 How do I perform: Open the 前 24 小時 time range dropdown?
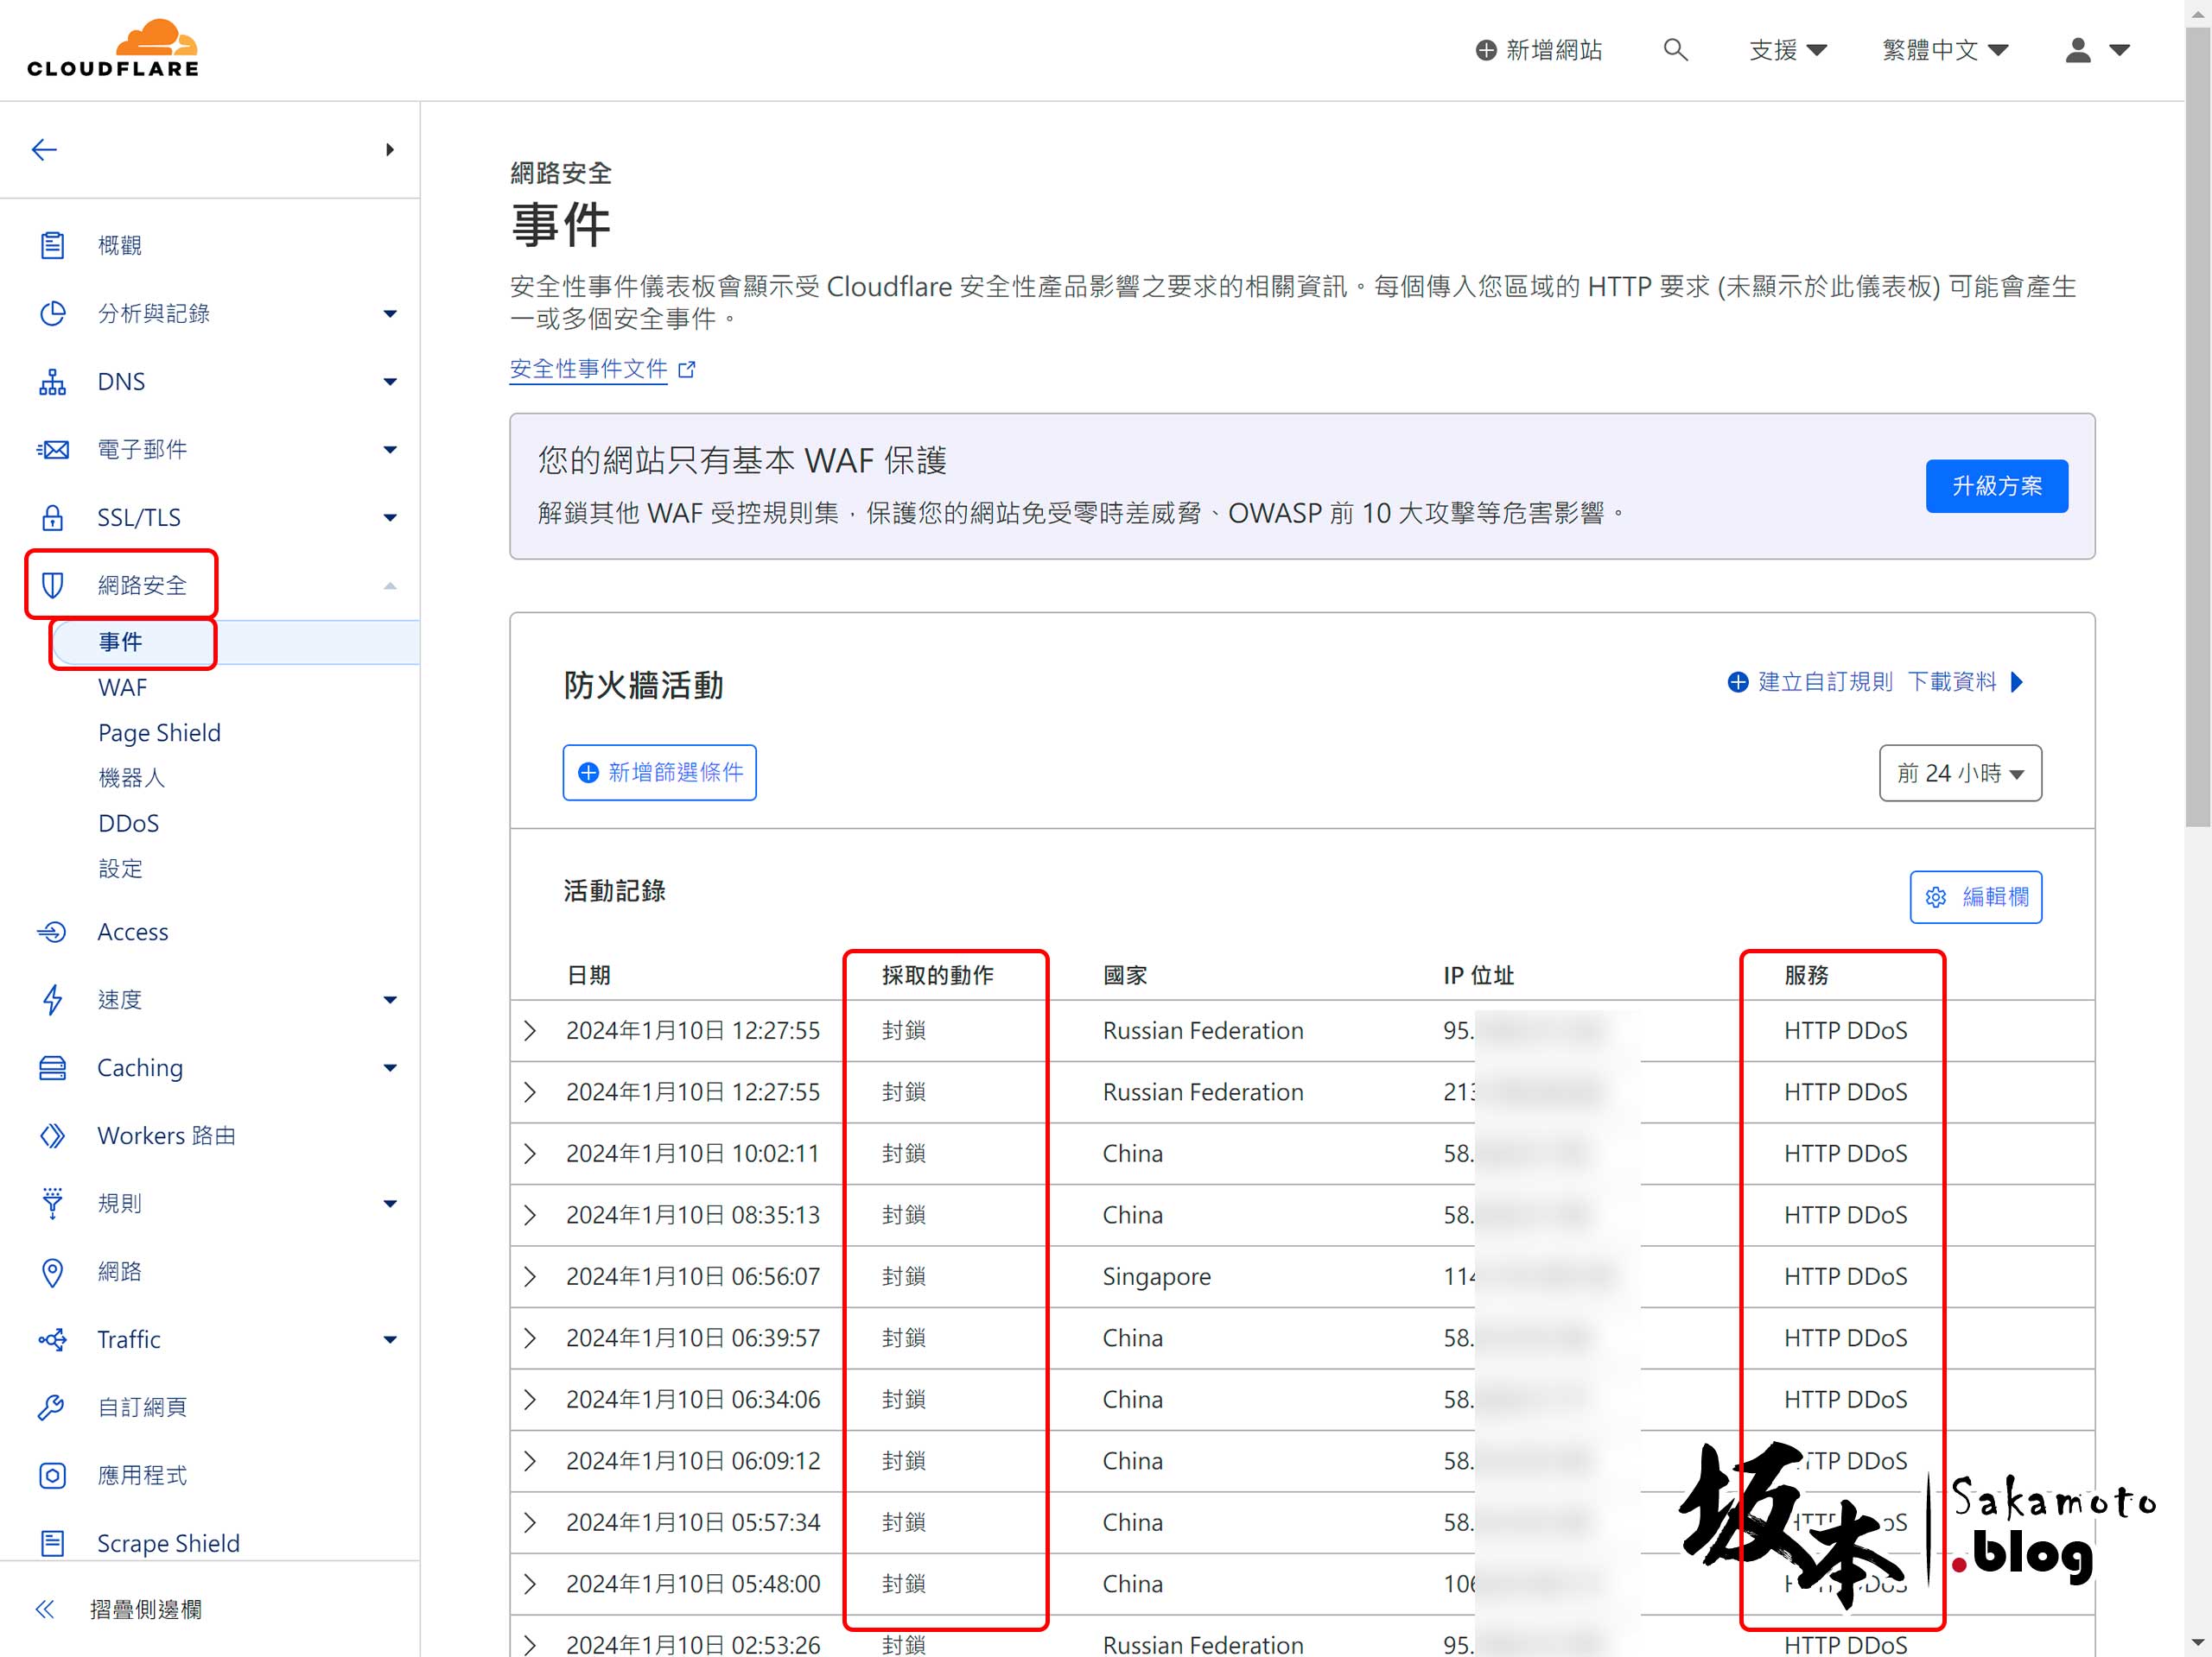[x=1960, y=773]
